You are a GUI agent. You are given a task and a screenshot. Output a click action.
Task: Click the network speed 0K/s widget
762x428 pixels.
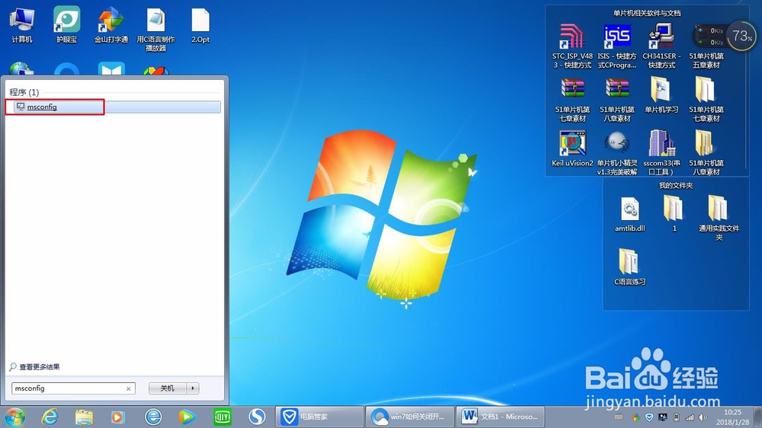pos(710,37)
